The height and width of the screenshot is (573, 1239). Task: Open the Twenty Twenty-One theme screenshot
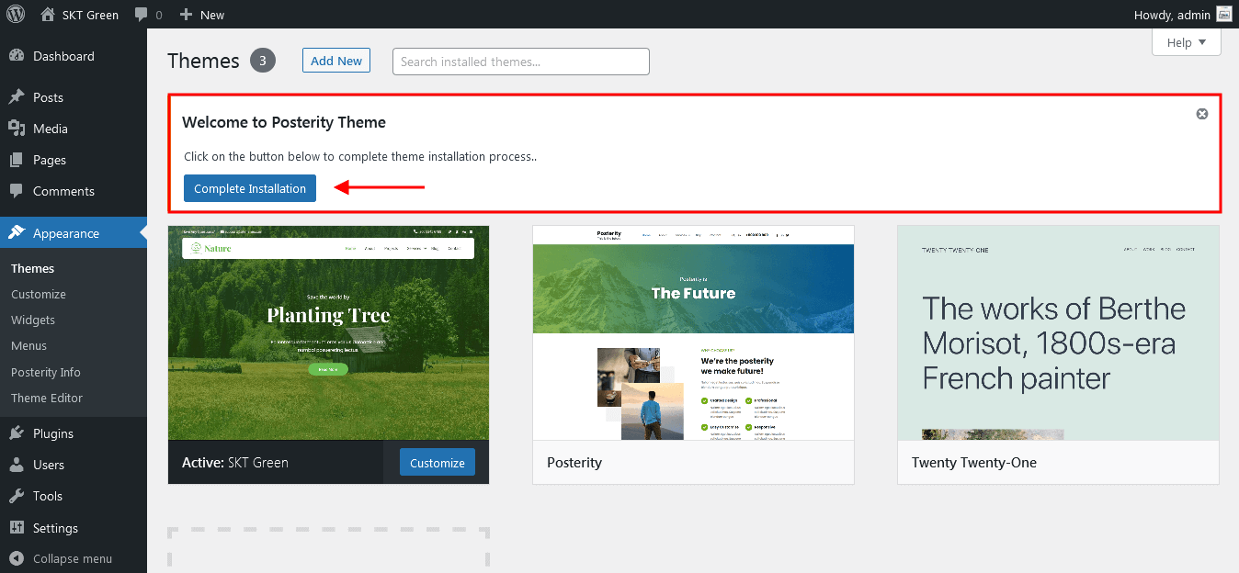click(1059, 332)
